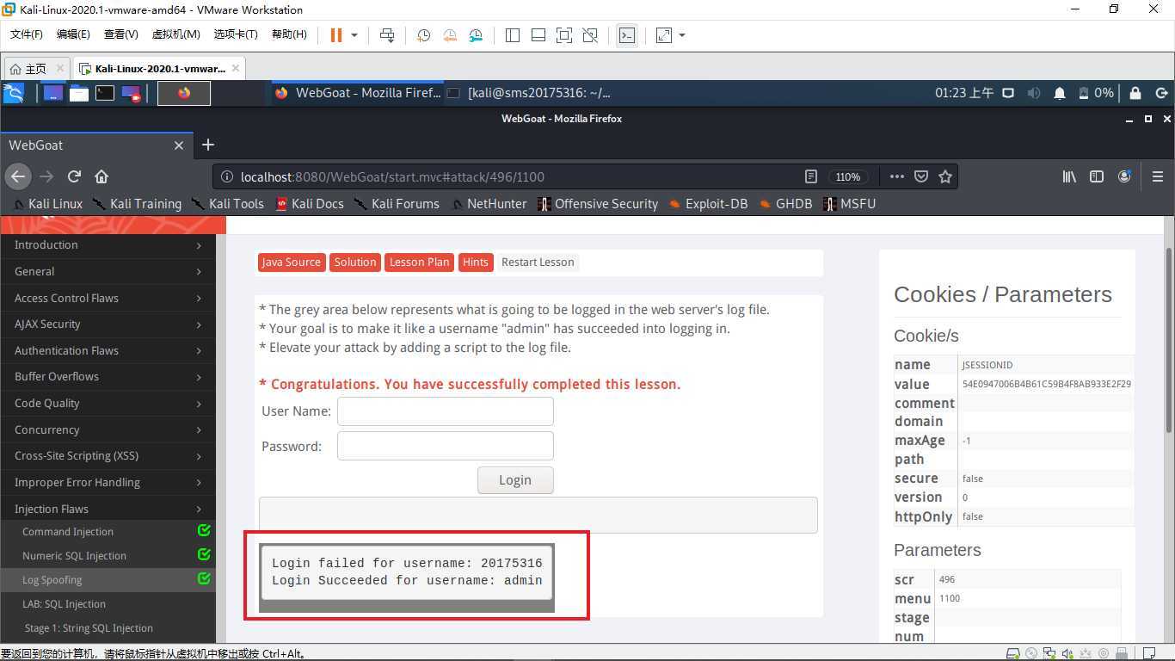Toggle the VMware library sidebar
Viewport: 1175px width, 661px height.
point(513,35)
